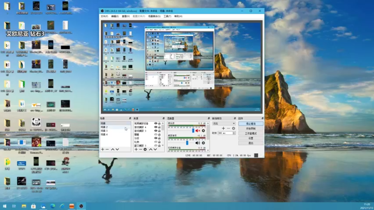Launch Microsoft Edge from the taskbar
Image resolution: width=374 pixels, height=210 pixels.
coord(52,206)
